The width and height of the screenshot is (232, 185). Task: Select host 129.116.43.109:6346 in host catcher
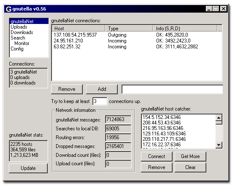pyautogui.click(x=164, y=134)
